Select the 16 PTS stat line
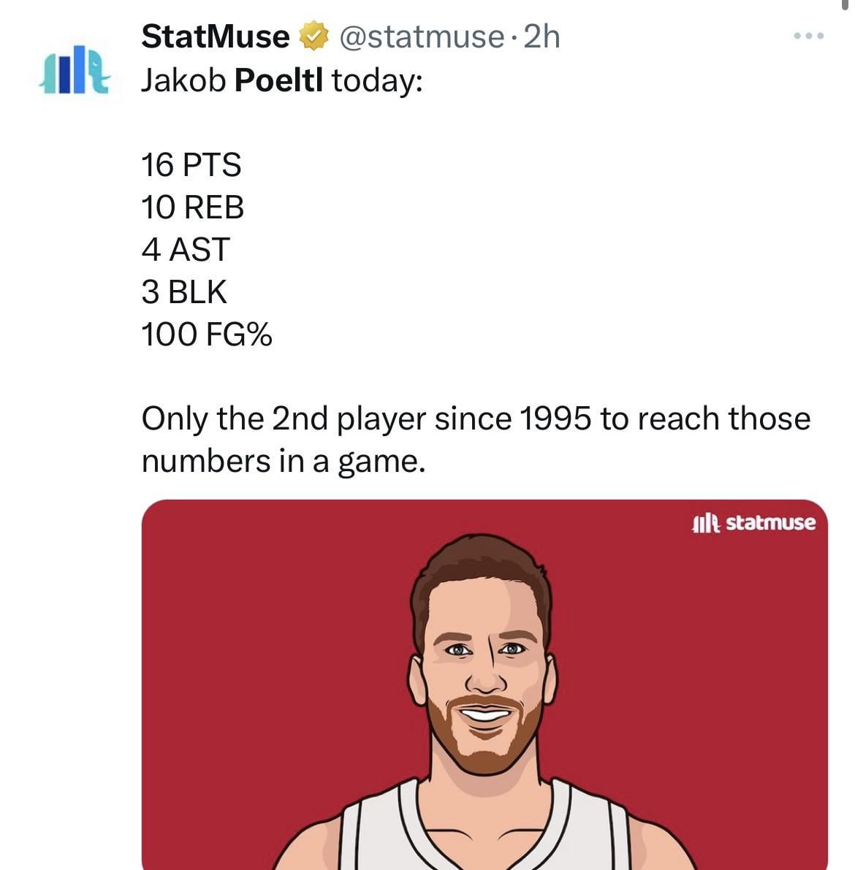855x870 pixels. (191, 165)
